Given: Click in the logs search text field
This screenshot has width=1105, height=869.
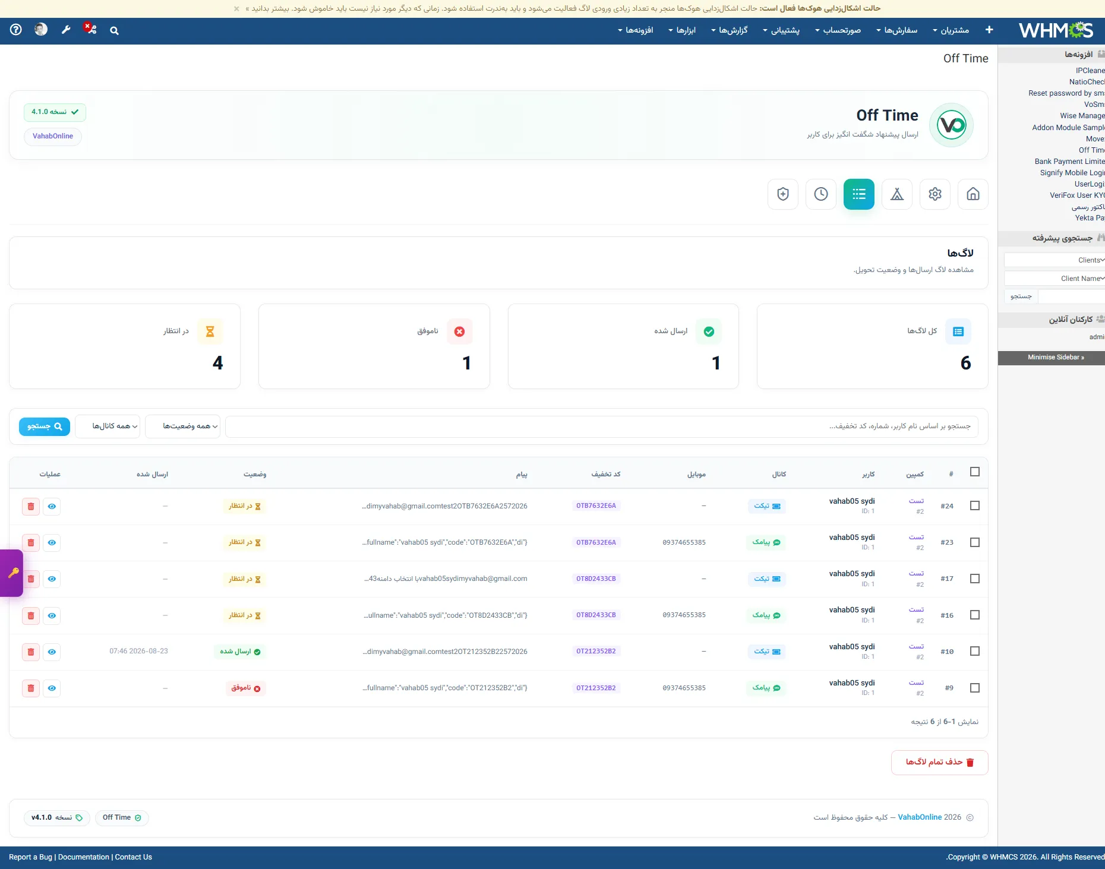Looking at the screenshot, I should coord(601,426).
